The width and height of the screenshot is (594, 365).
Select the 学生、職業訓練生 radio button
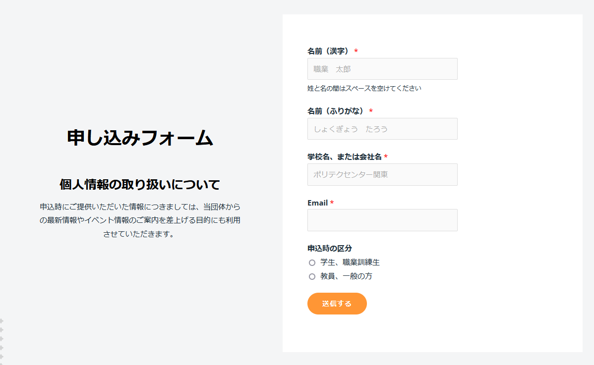312,262
